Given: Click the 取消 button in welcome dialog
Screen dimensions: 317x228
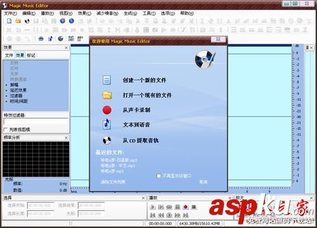Looking at the screenshot, I should (x=204, y=182).
